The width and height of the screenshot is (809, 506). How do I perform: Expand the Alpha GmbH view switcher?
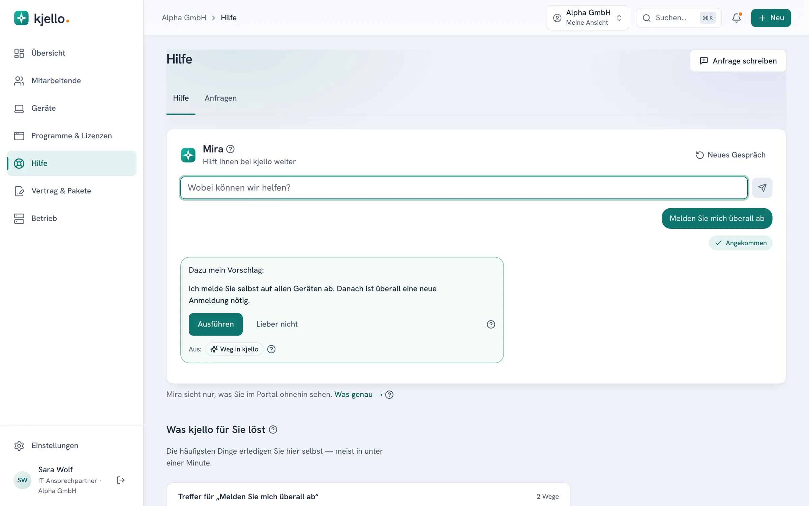click(x=588, y=18)
